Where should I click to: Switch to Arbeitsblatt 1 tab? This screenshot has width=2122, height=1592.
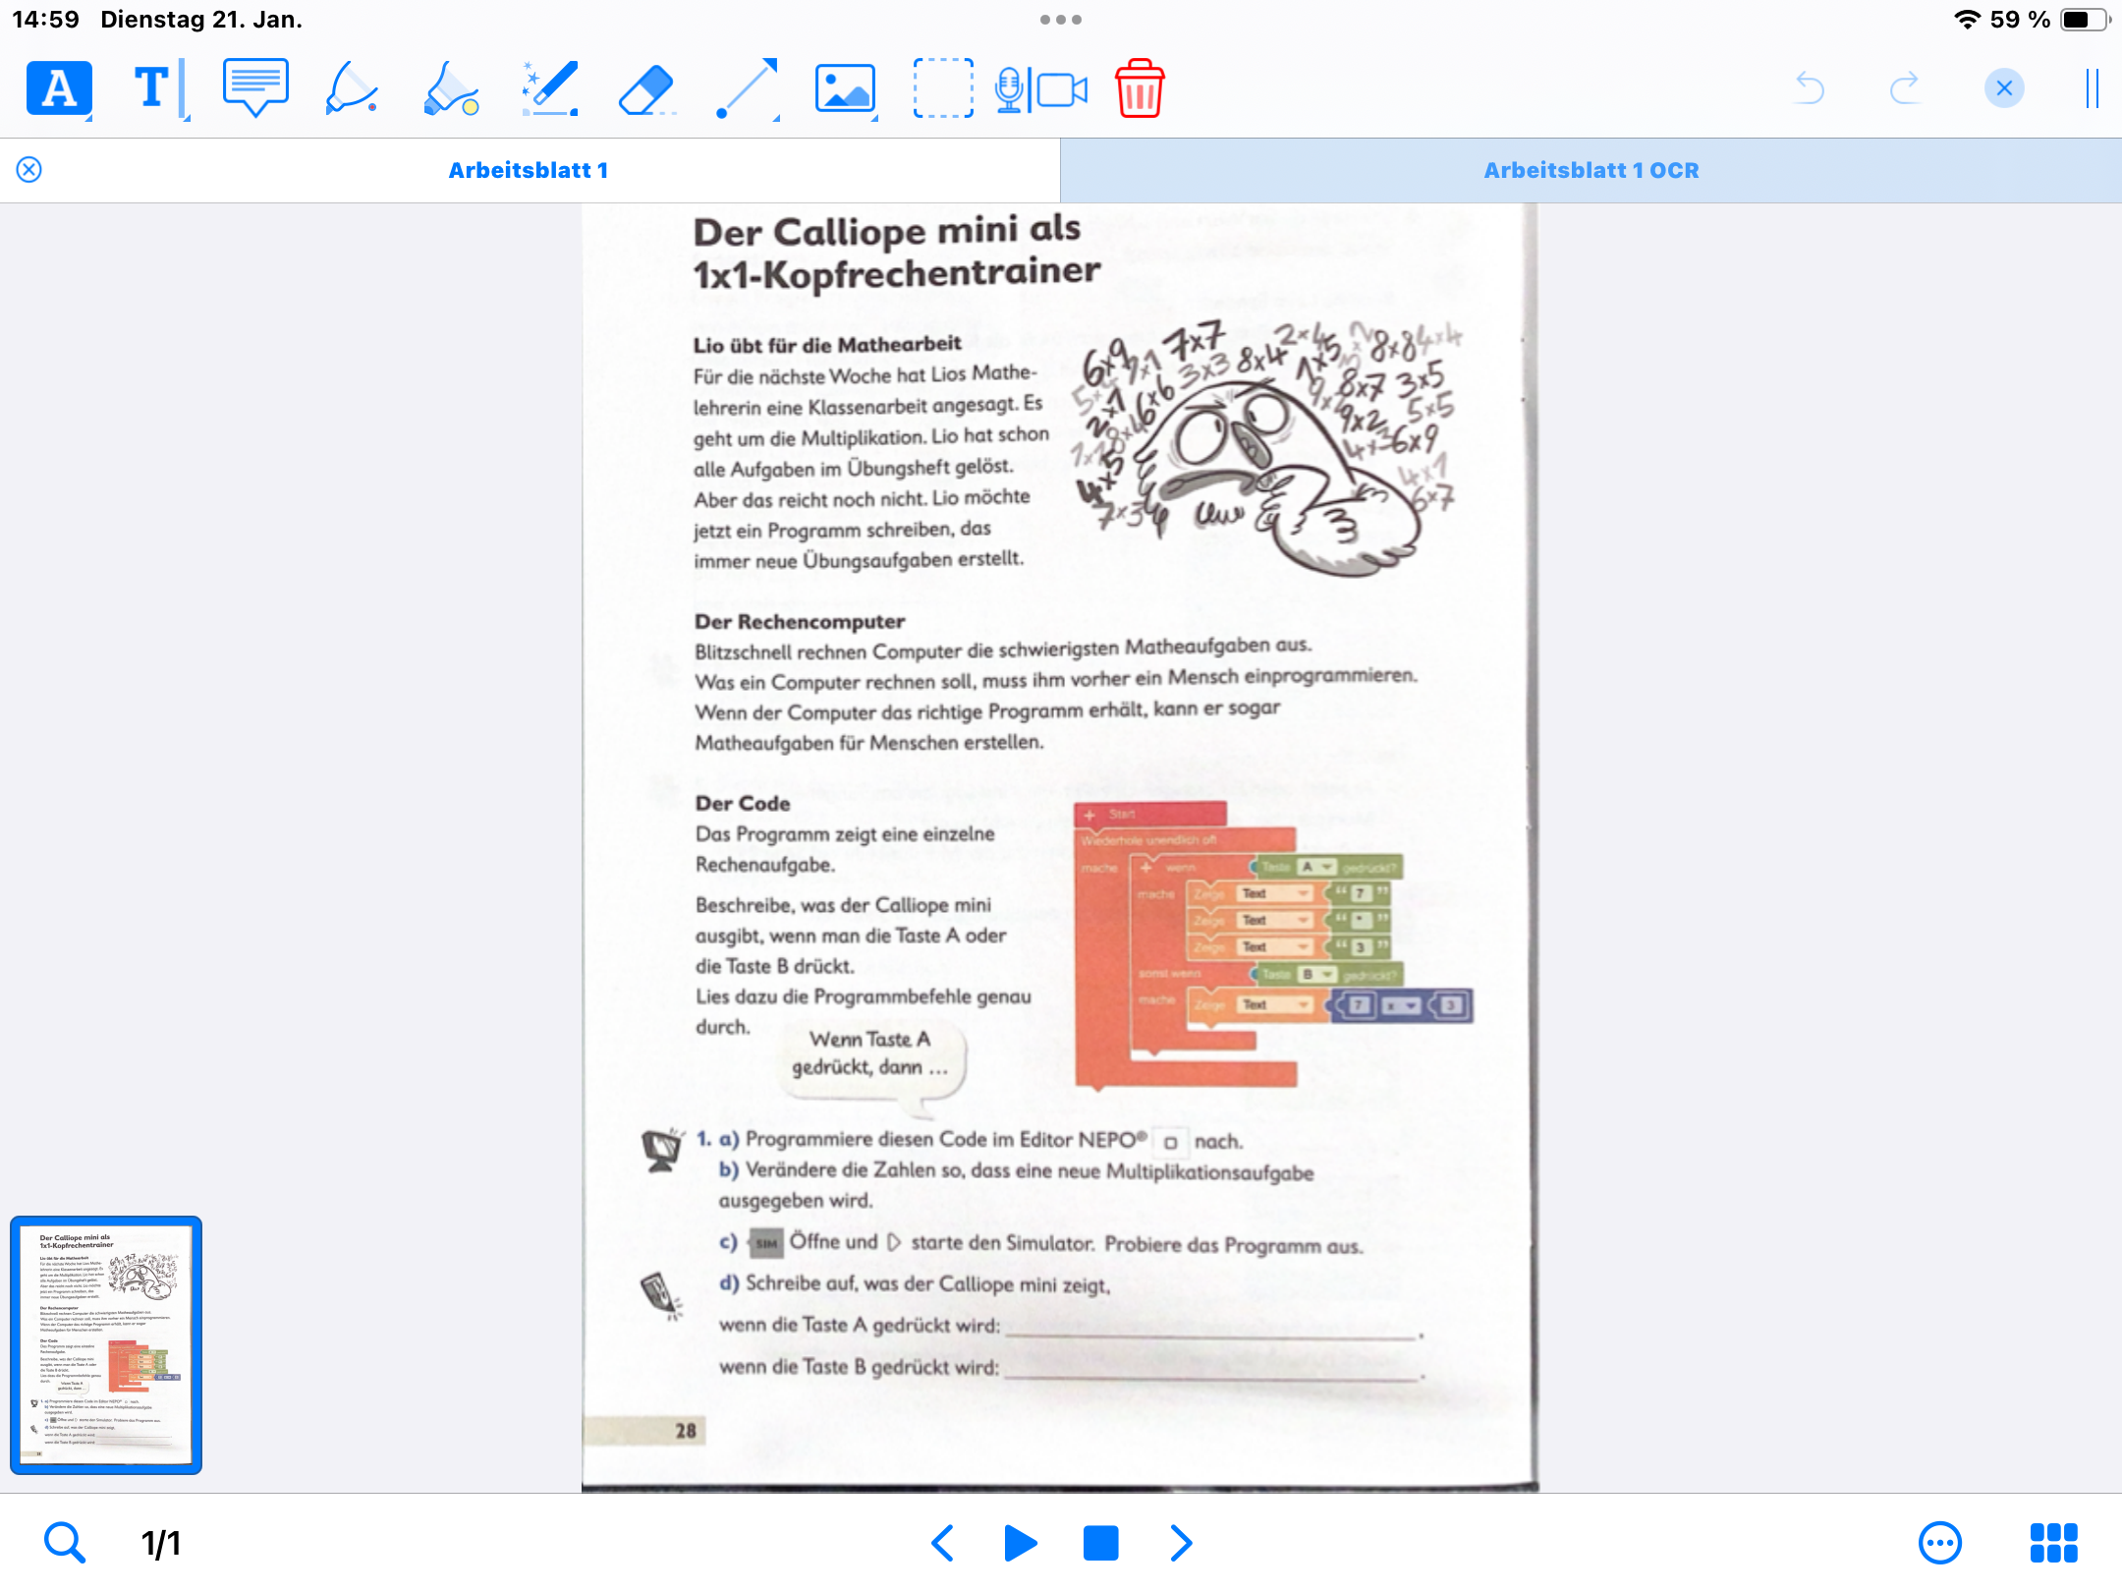(x=529, y=170)
